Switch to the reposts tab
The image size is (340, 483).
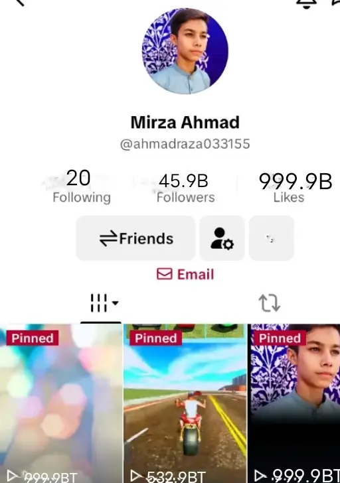(270, 303)
